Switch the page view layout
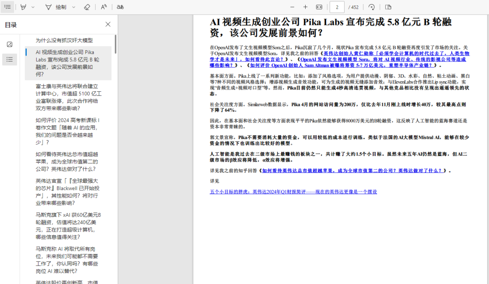 click(388, 7)
